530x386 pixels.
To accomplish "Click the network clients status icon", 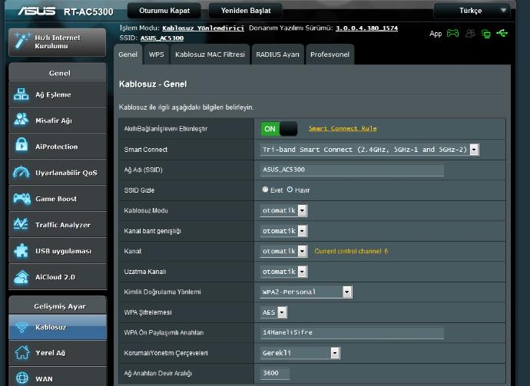I will point(485,34).
